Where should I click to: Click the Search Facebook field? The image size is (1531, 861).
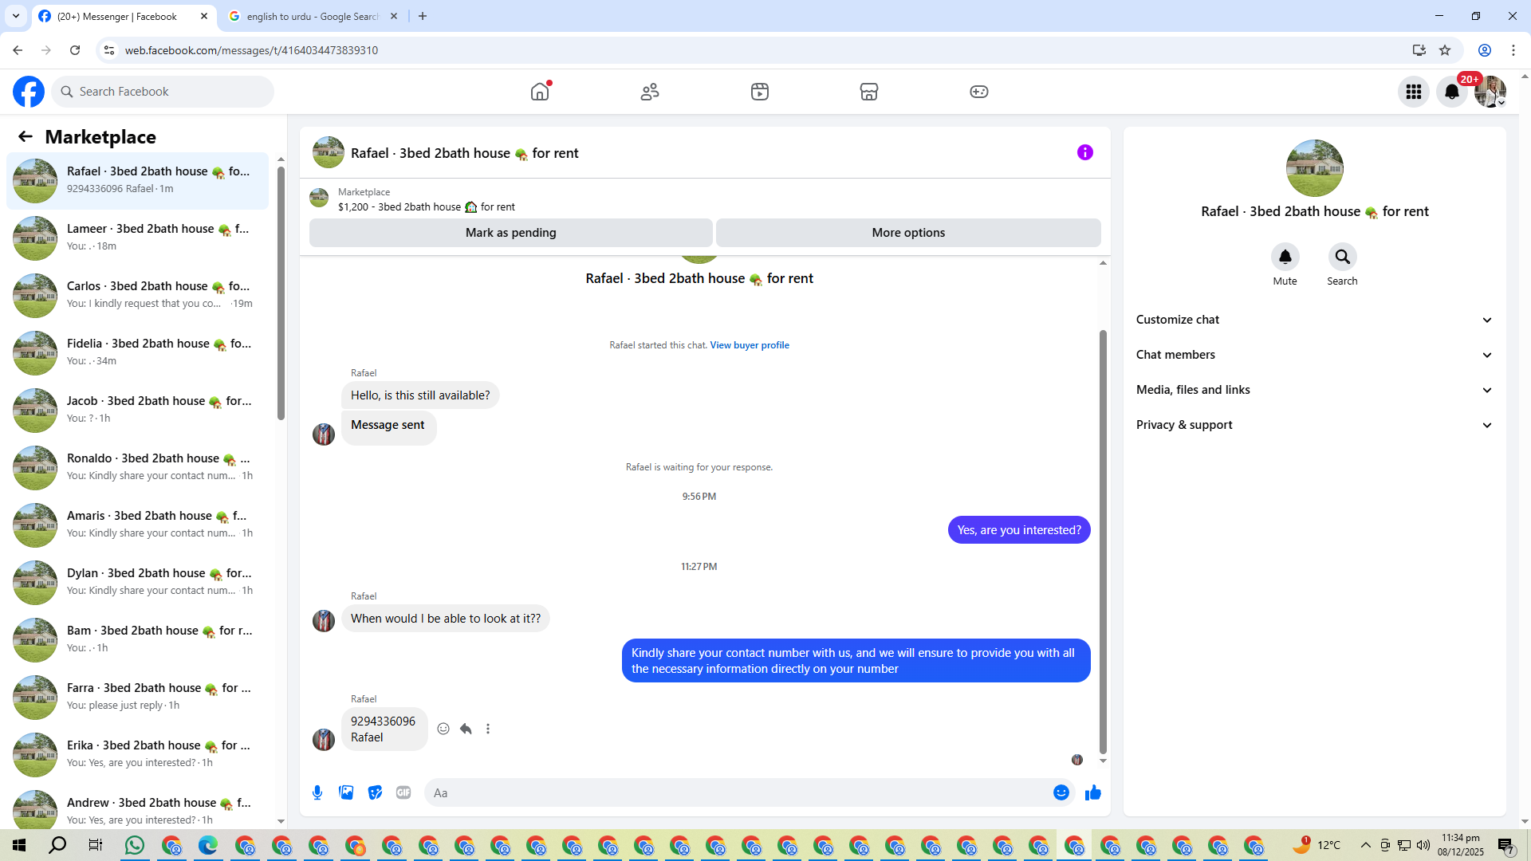[163, 92]
